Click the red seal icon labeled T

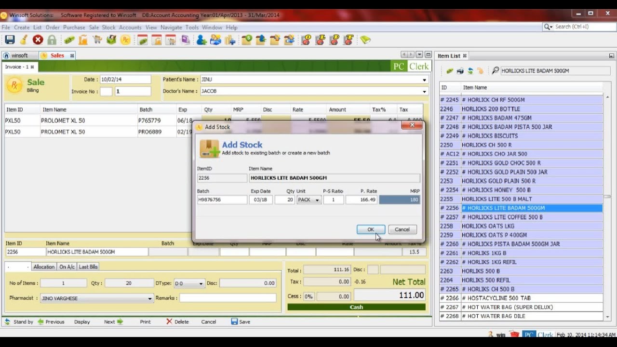[349, 40]
